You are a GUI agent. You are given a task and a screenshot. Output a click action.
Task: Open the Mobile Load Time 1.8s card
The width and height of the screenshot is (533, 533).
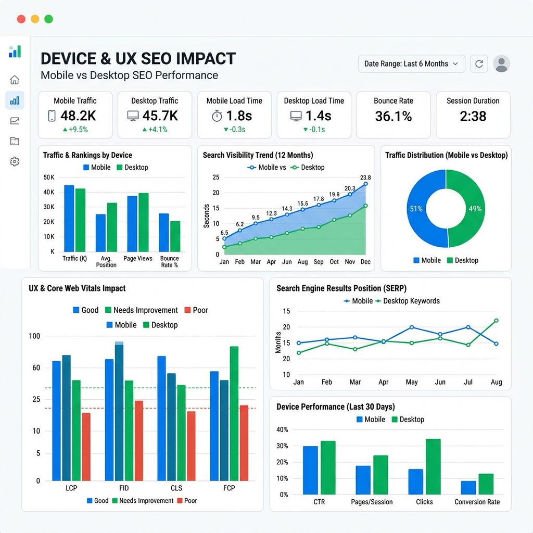click(x=234, y=115)
